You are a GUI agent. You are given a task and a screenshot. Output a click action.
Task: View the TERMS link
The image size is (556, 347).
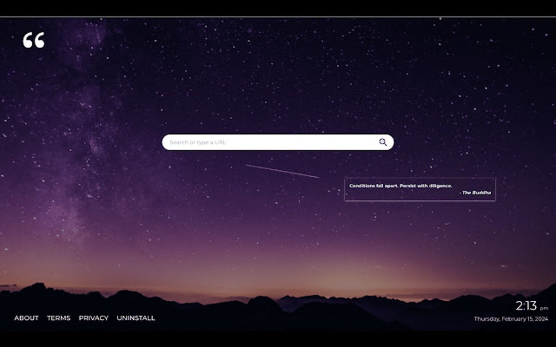58,318
